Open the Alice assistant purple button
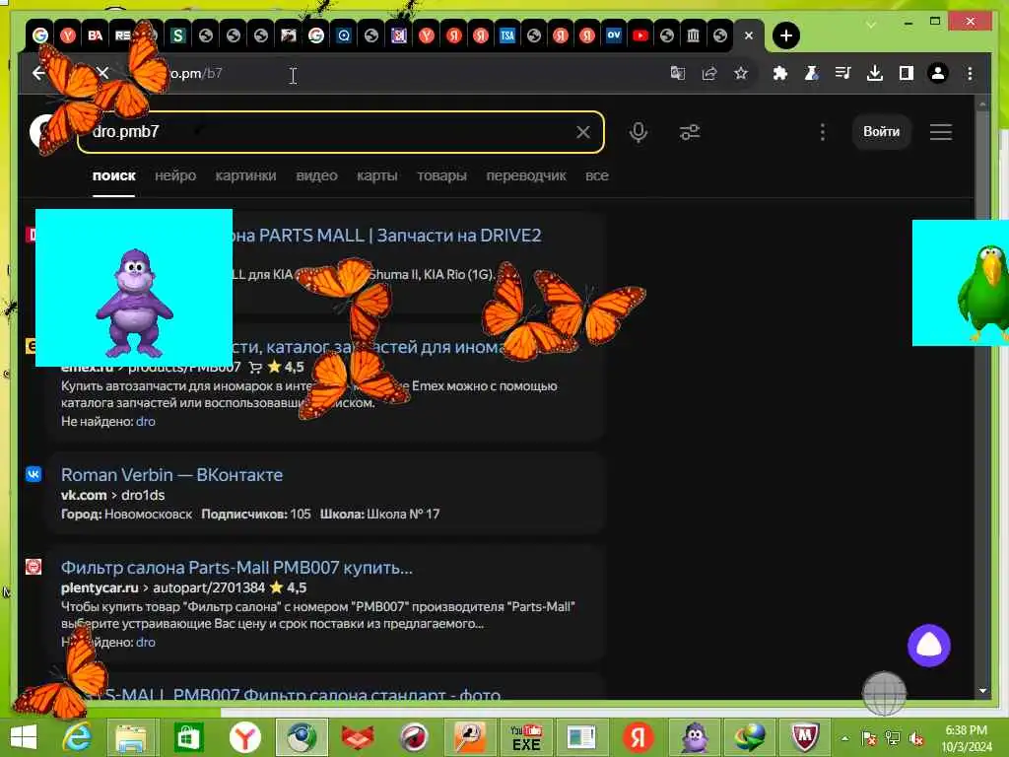 (928, 645)
